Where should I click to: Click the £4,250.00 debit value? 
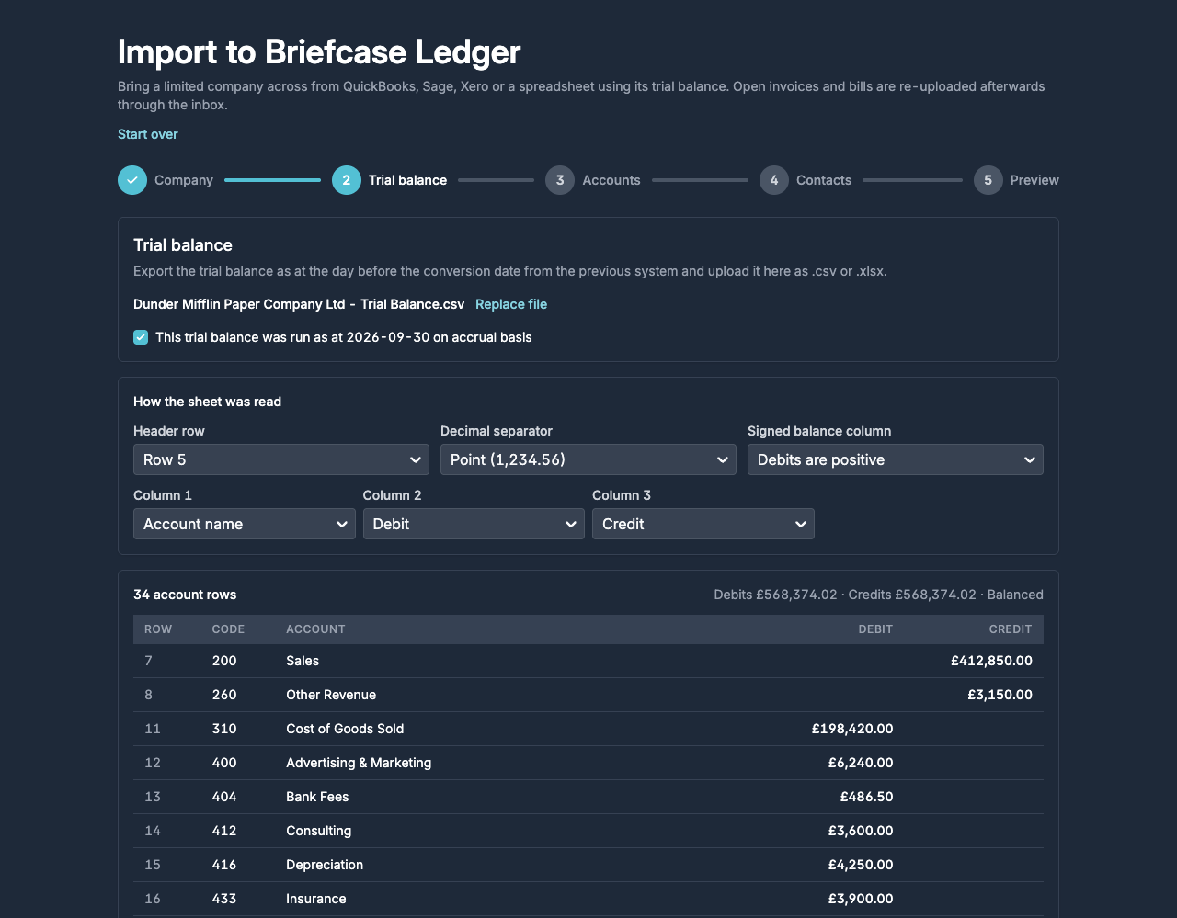[861, 865]
